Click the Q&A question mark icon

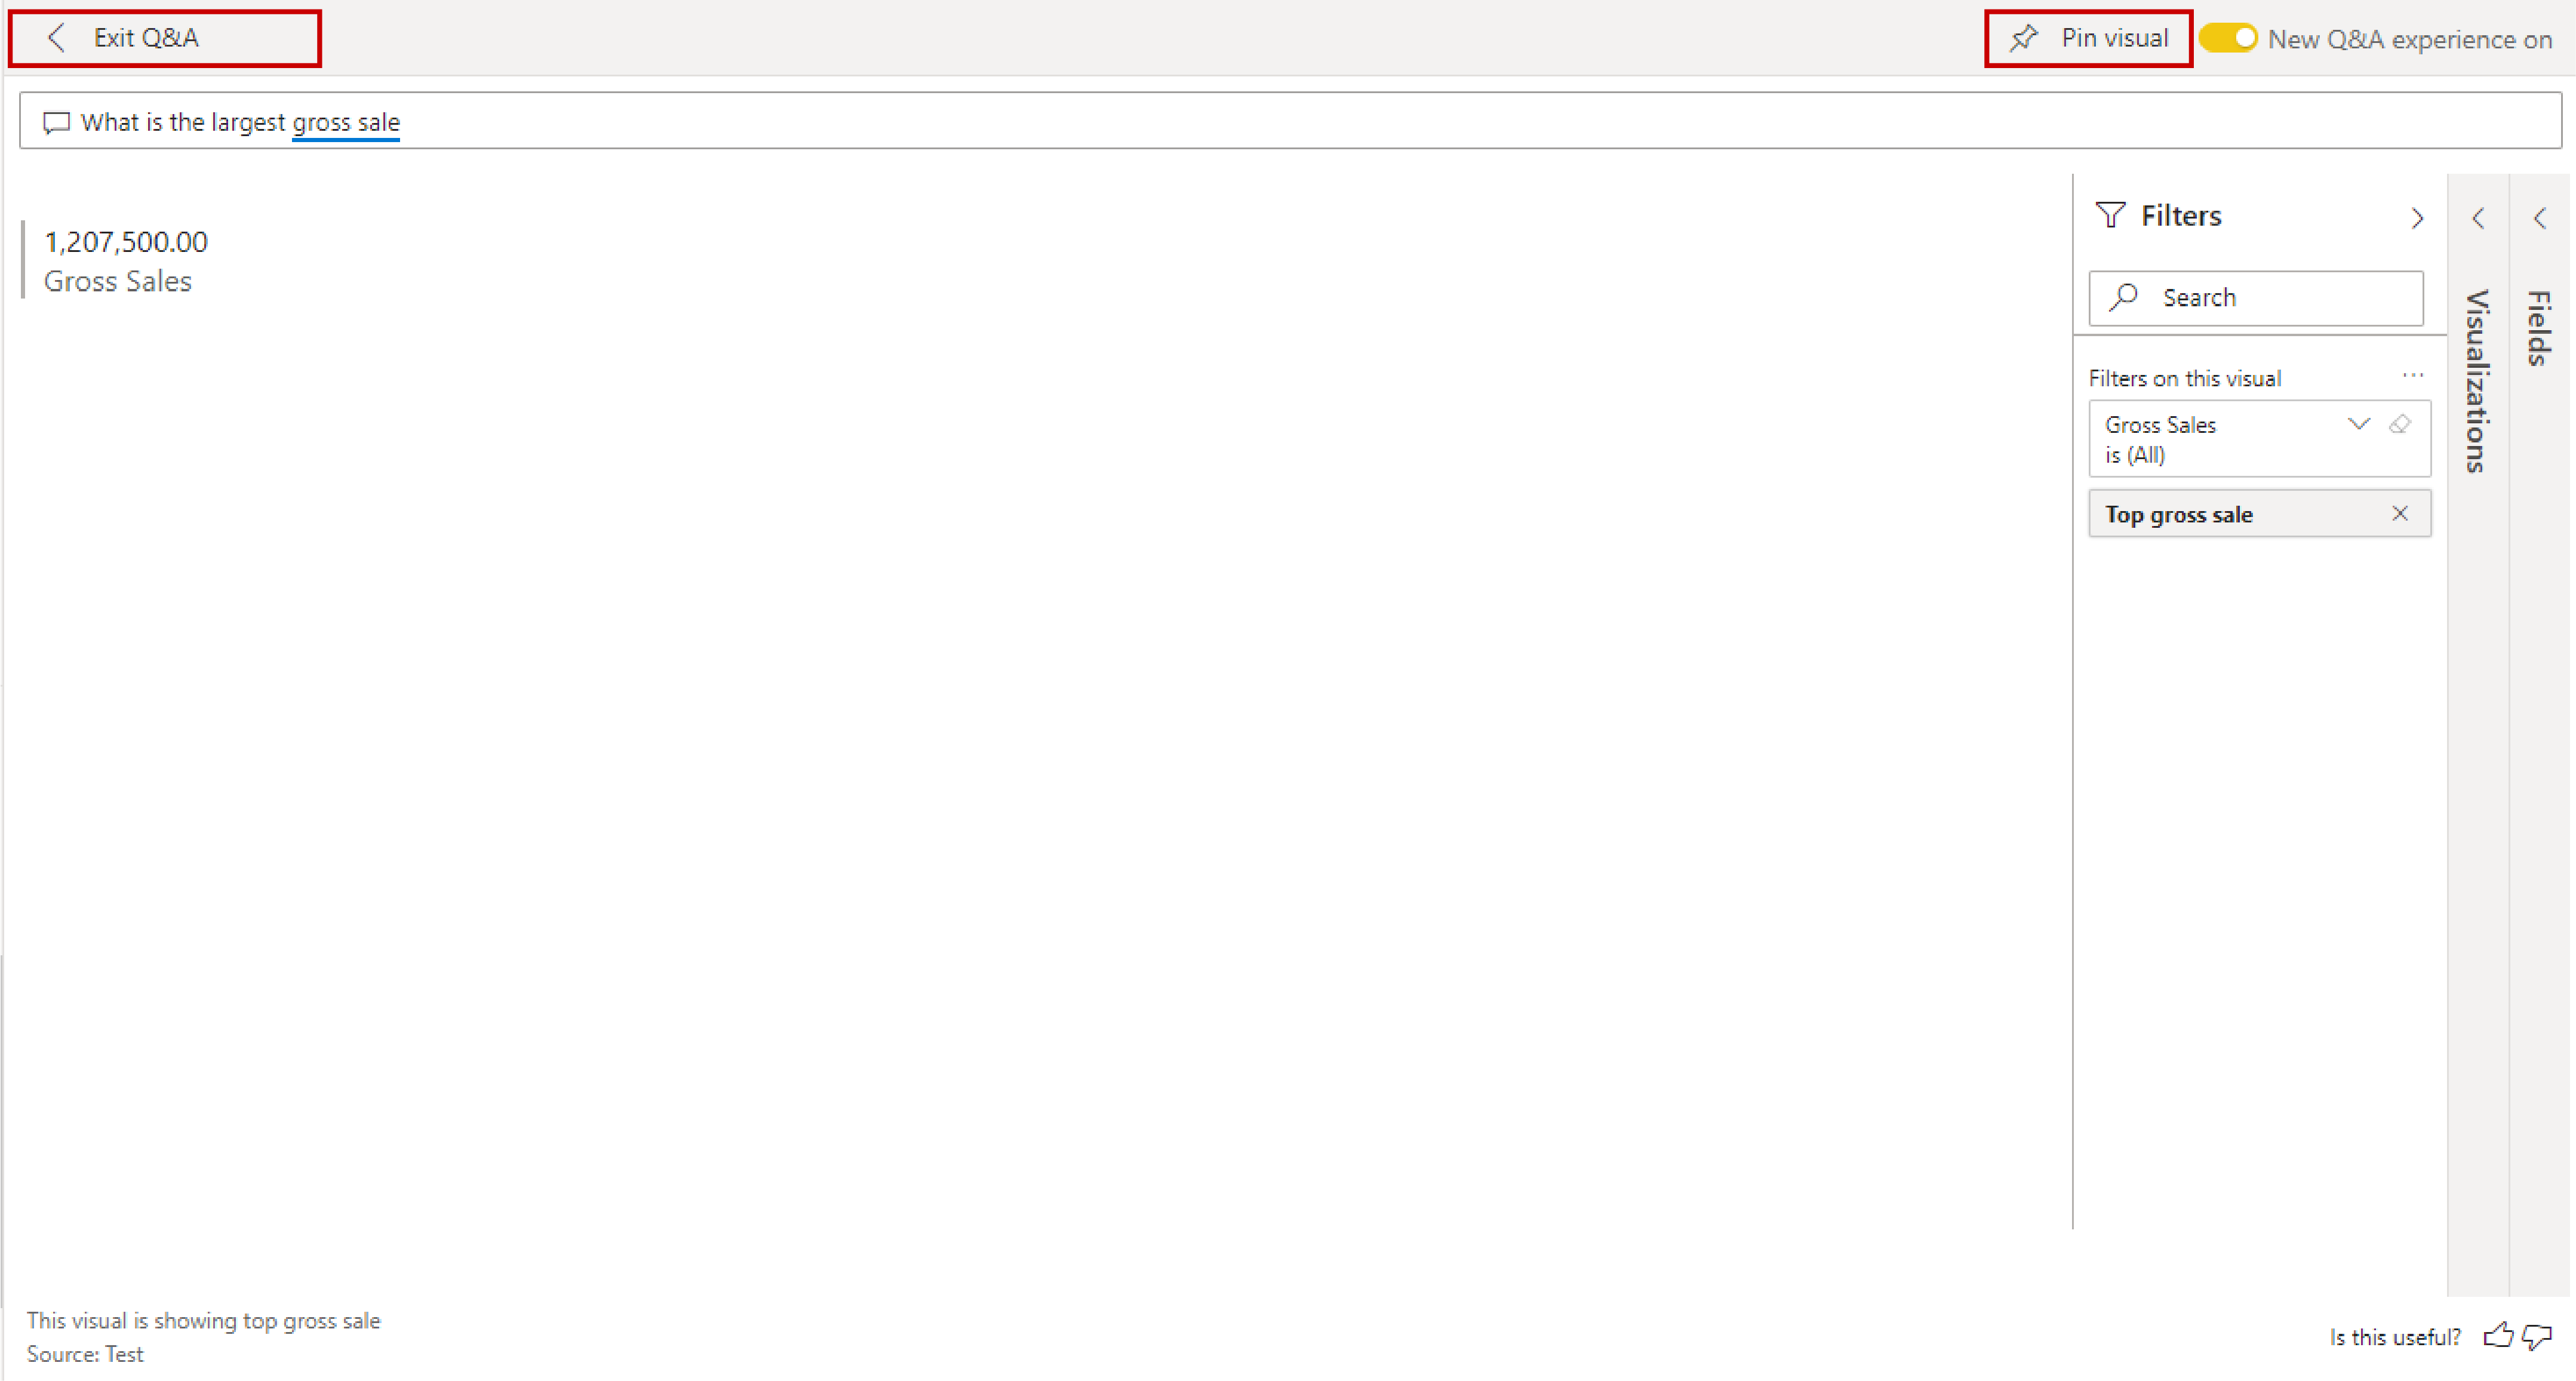(x=53, y=121)
